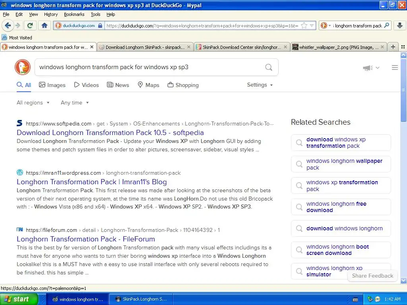Image resolution: width=407 pixels, height=305 pixels.
Task: Click the FileForum favicon beside result
Action: point(20,230)
